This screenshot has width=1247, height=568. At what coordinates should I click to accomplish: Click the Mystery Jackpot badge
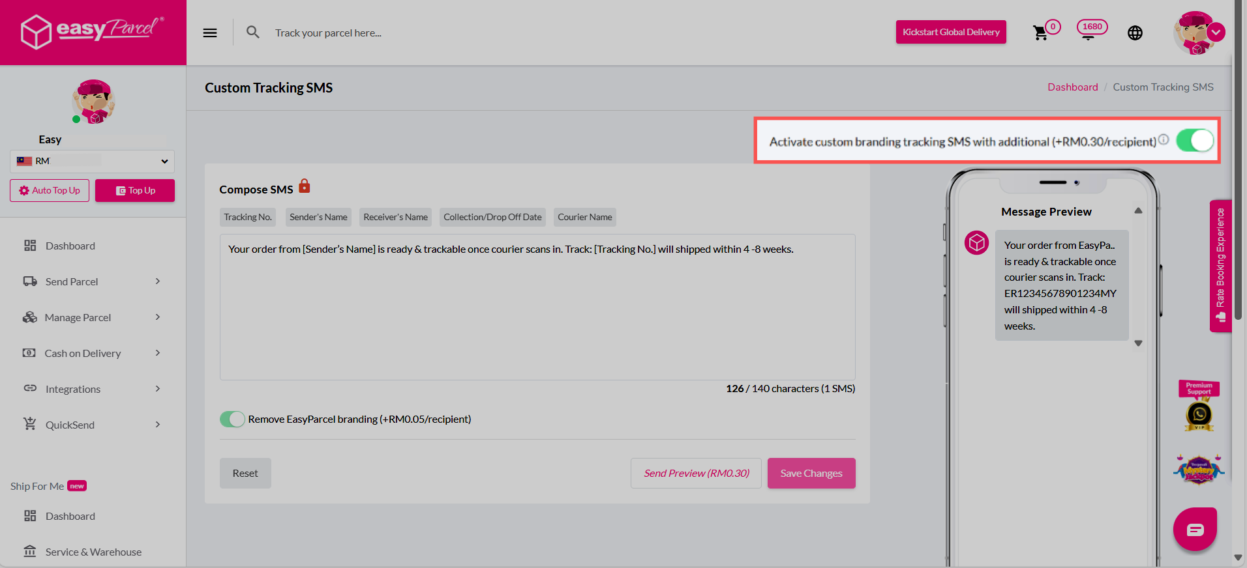pyautogui.click(x=1199, y=469)
